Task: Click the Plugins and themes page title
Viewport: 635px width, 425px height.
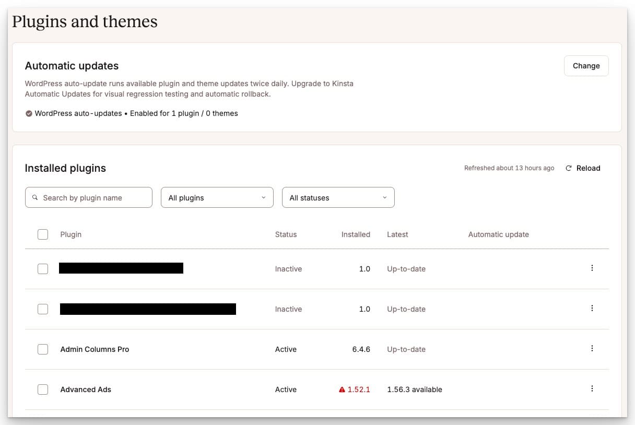Action: pyautogui.click(x=85, y=21)
